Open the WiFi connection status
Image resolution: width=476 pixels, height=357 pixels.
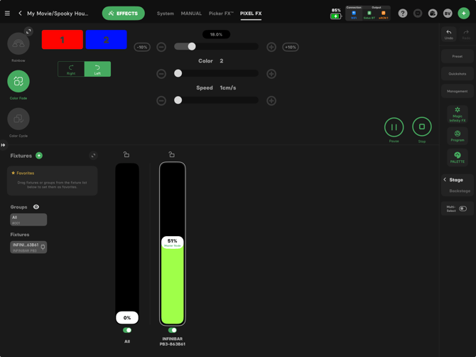(354, 15)
